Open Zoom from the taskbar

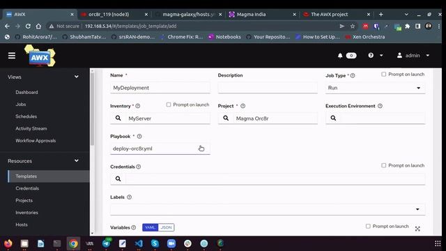click(x=171, y=243)
